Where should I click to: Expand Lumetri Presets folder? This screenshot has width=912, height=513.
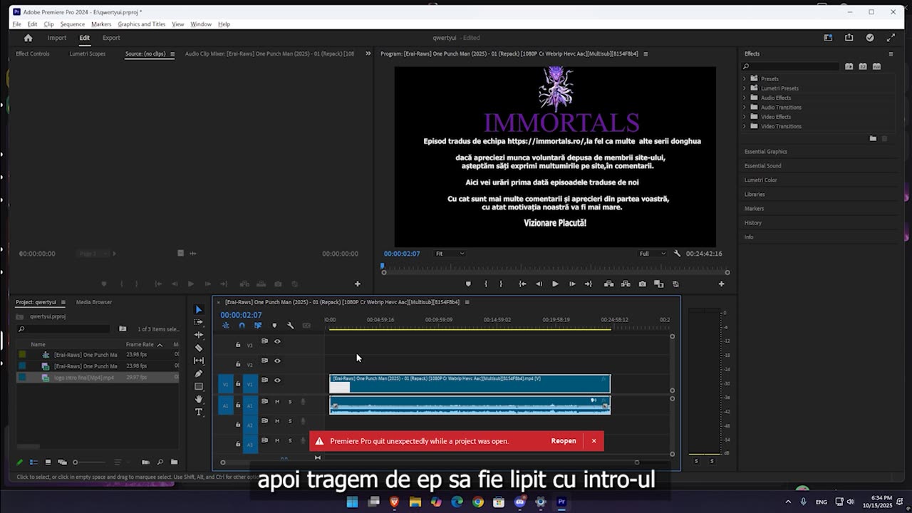point(745,88)
